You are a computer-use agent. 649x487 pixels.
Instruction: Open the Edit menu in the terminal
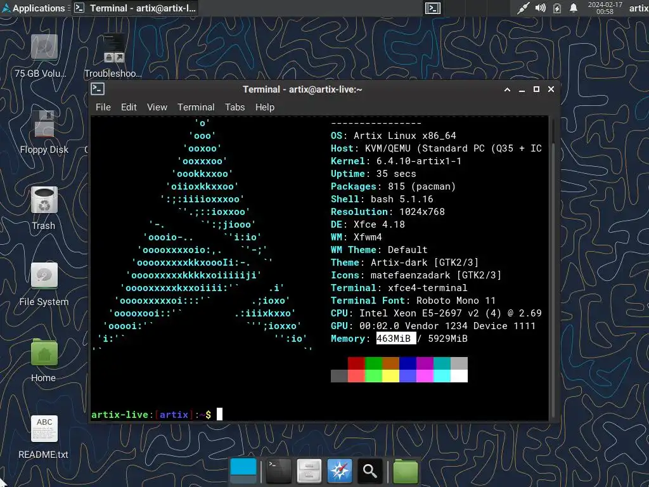(x=129, y=107)
